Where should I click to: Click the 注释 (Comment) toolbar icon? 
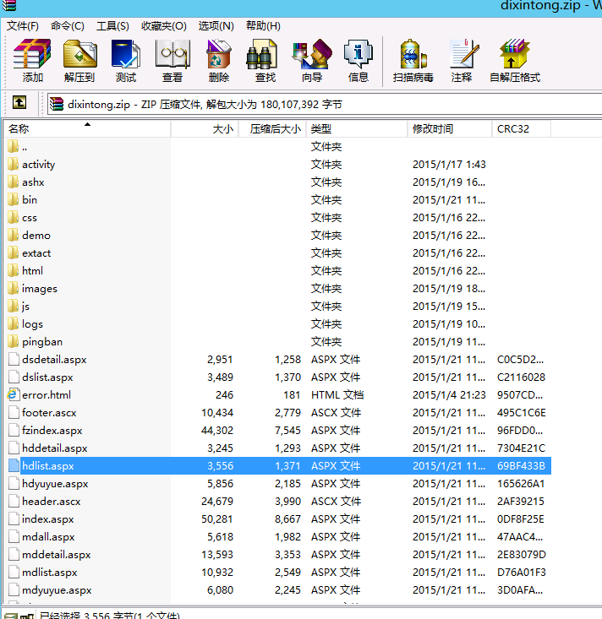(464, 54)
